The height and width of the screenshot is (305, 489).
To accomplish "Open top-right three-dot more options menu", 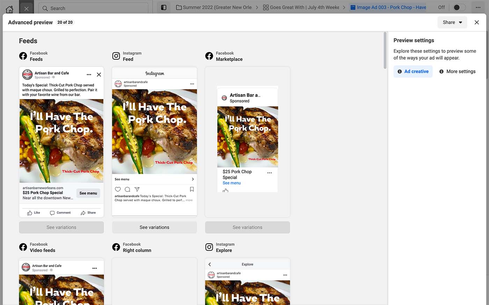I will tap(478, 7).
